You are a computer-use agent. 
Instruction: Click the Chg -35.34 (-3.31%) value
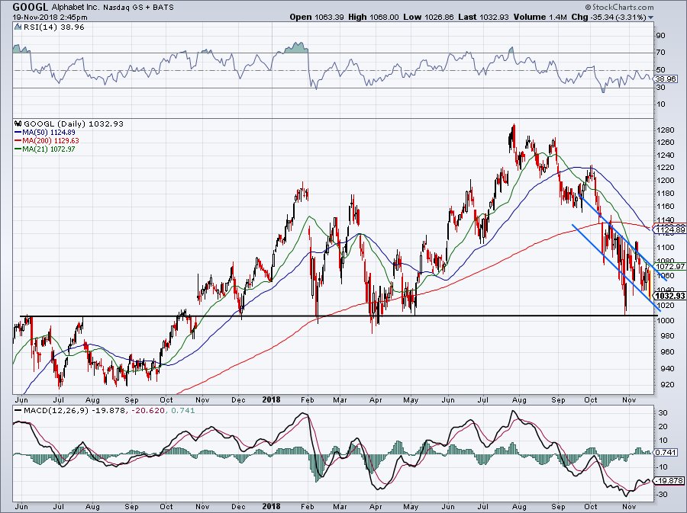coord(608,17)
